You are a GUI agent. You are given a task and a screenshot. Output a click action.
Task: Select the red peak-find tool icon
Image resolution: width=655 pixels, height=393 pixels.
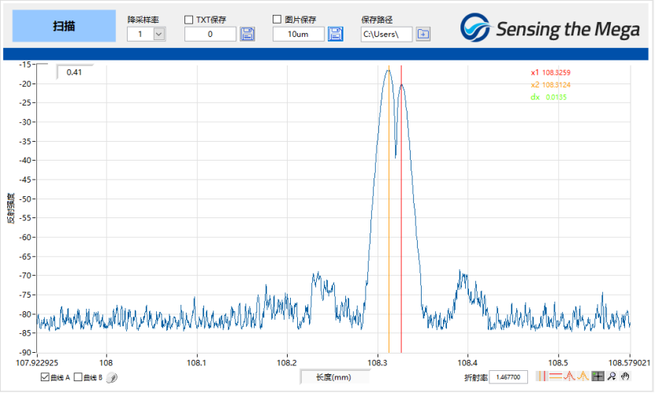(569, 376)
